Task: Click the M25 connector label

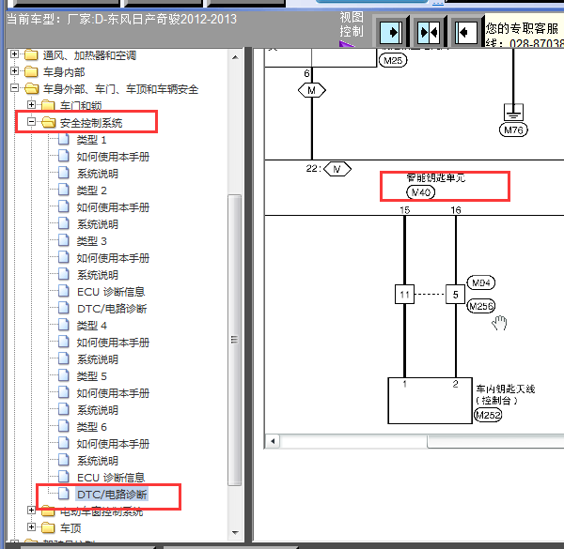Action: (x=393, y=60)
